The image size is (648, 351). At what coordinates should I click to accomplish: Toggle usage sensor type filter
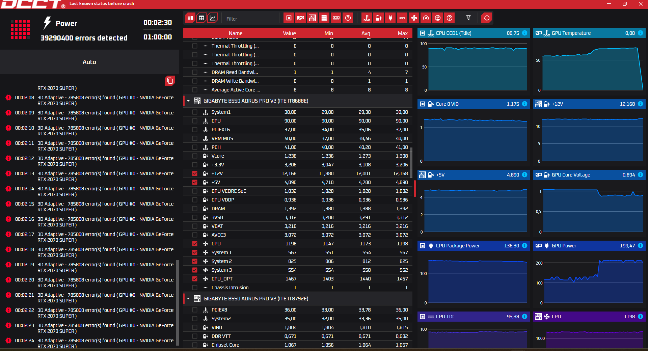[x=438, y=18]
